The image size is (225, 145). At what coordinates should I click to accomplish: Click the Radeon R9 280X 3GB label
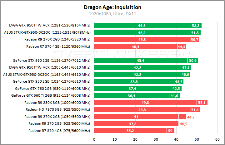(57, 103)
